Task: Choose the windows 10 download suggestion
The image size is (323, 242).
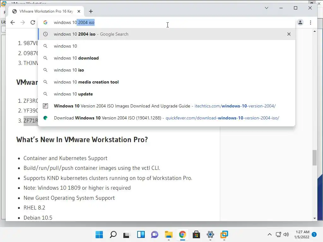Action: 167,58
